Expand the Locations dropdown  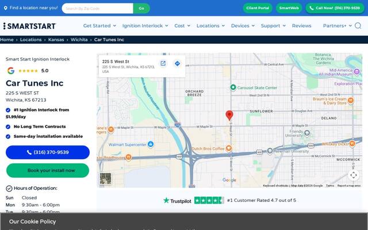210,26
